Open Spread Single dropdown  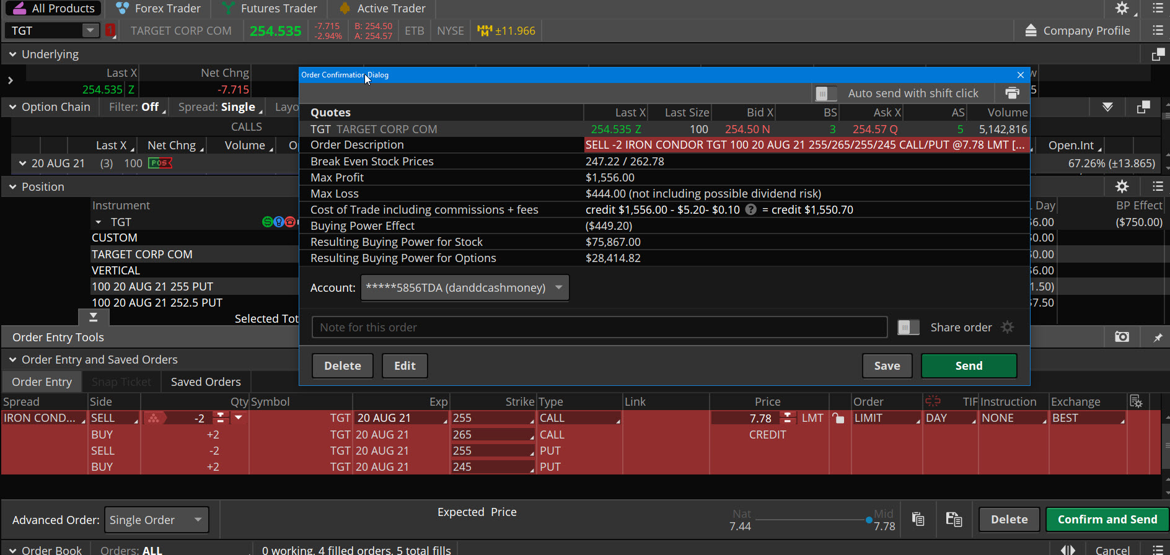click(x=221, y=107)
